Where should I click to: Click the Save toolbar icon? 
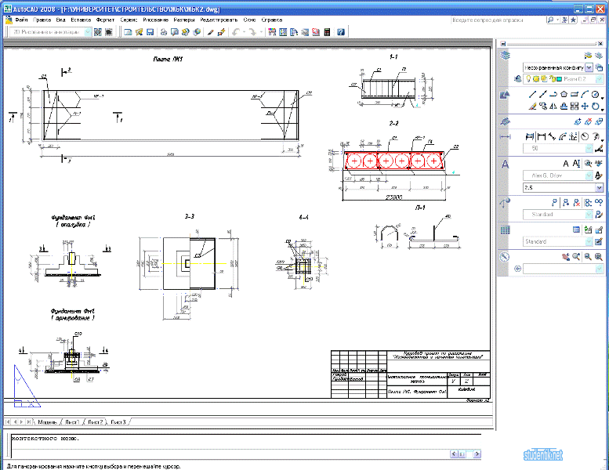[x=150, y=32]
